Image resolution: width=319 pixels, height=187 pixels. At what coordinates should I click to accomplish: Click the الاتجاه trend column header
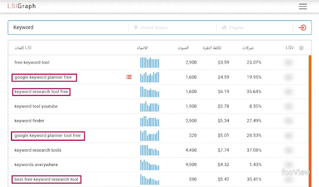142,48
